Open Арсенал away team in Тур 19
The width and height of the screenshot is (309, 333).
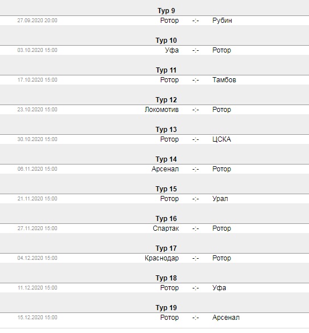pyautogui.click(x=226, y=318)
